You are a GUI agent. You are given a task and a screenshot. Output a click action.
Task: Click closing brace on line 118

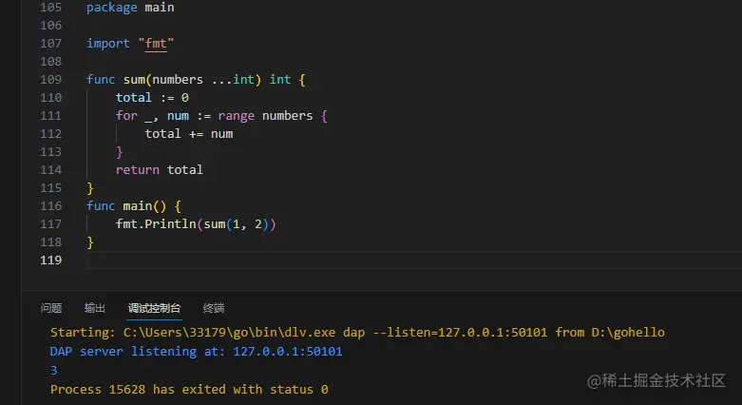click(x=90, y=242)
